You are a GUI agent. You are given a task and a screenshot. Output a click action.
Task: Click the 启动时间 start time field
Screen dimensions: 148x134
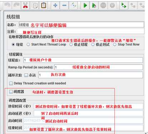pos(83,121)
